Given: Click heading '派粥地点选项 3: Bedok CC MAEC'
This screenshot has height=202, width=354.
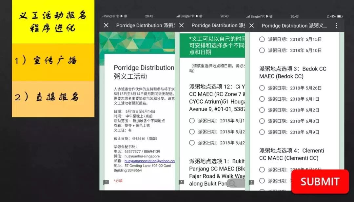Looking at the screenshot, I should (x=293, y=72).
